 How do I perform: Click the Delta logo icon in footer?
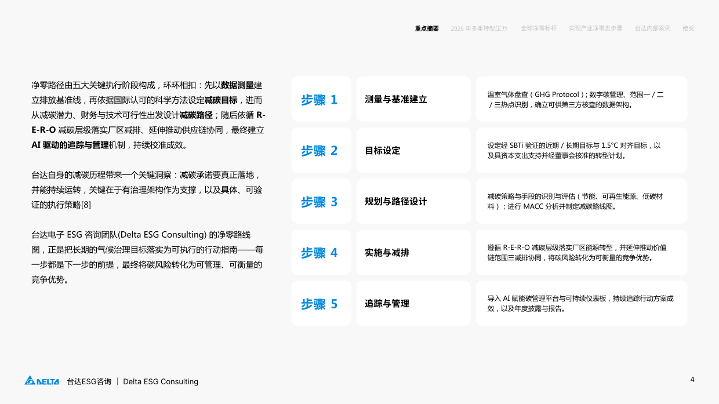[42, 381]
